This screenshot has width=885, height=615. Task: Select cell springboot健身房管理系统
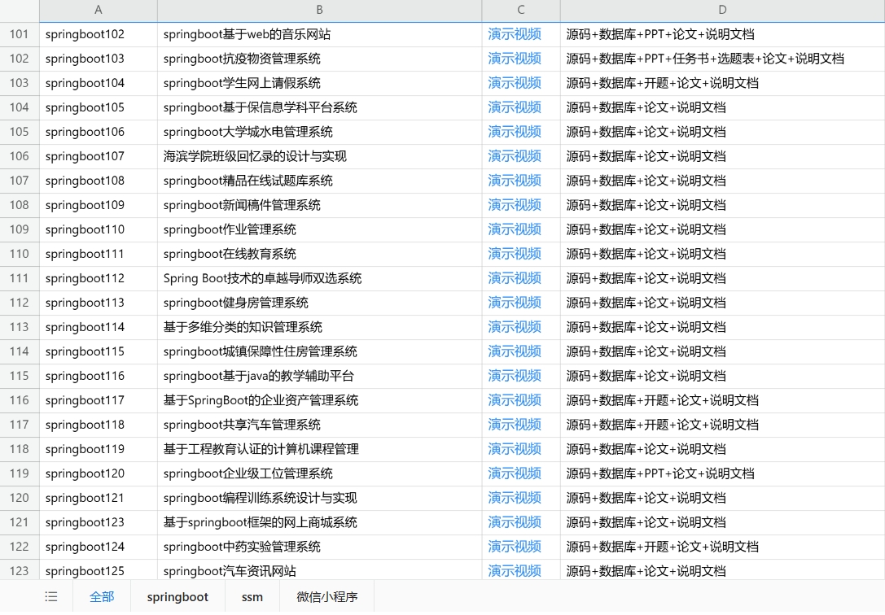[x=319, y=303]
